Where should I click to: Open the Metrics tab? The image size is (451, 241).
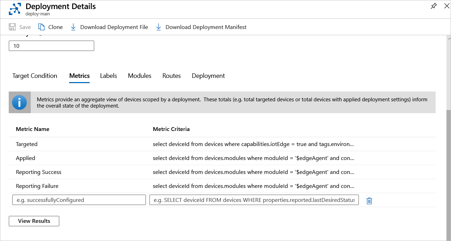[x=79, y=76]
